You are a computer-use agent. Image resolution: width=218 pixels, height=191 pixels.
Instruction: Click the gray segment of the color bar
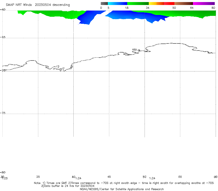coord(104,4)
